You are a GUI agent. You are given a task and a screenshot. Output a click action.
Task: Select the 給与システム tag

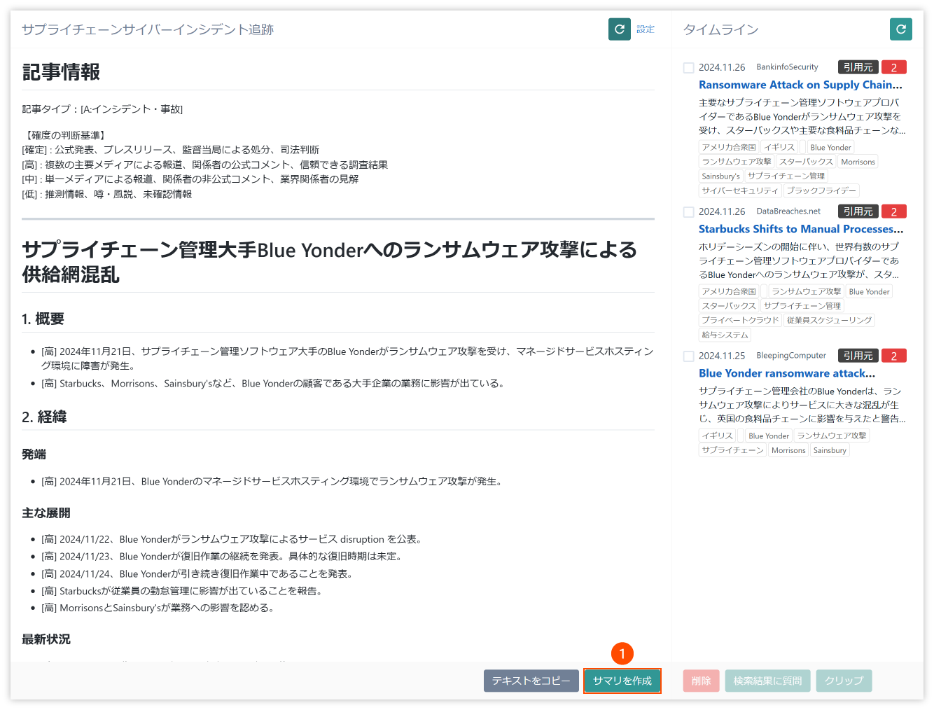pyautogui.click(x=725, y=335)
